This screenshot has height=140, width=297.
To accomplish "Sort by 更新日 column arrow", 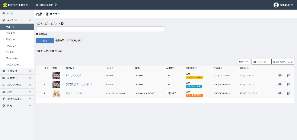I will [248, 68].
